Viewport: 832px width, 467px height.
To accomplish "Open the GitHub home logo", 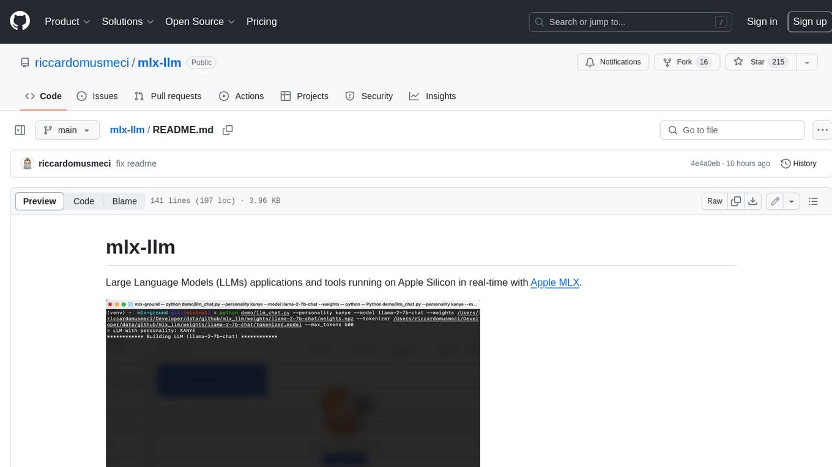I will coord(20,21).
